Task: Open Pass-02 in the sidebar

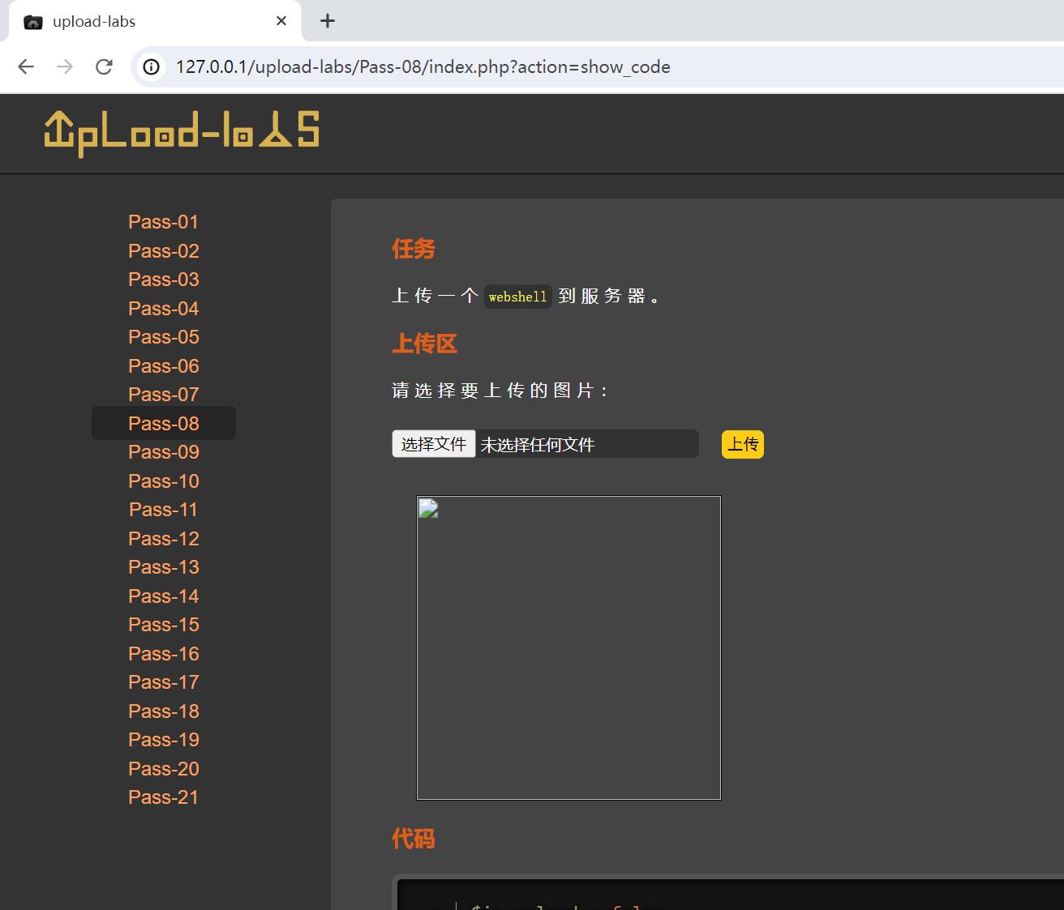Action: (164, 251)
